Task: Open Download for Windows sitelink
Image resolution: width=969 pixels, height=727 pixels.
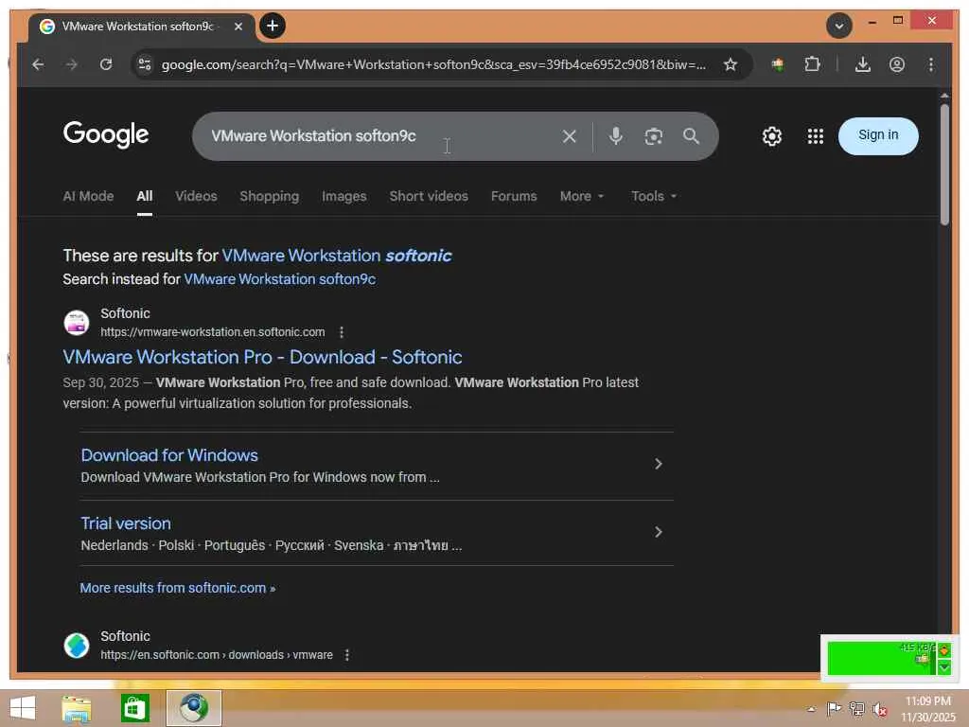Action: pyautogui.click(x=169, y=455)
